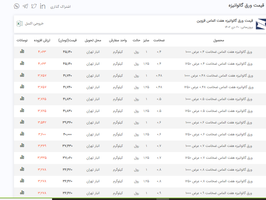Open fluctuation chart for 0.4 thickness, width 1000

(22, 52)
